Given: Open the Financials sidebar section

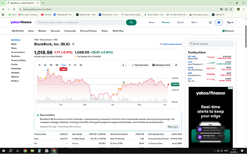Looking at the screenshot, I should click(16, 68).
